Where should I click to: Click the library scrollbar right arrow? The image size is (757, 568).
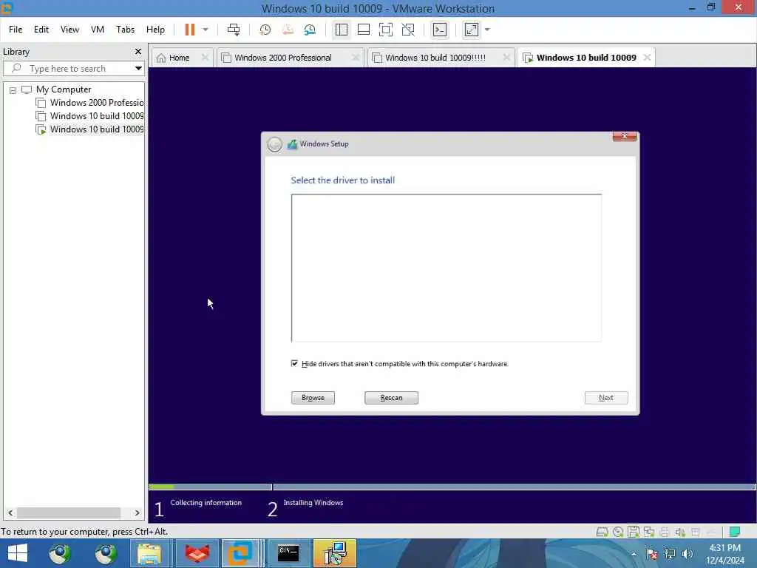tap(137, 513)
